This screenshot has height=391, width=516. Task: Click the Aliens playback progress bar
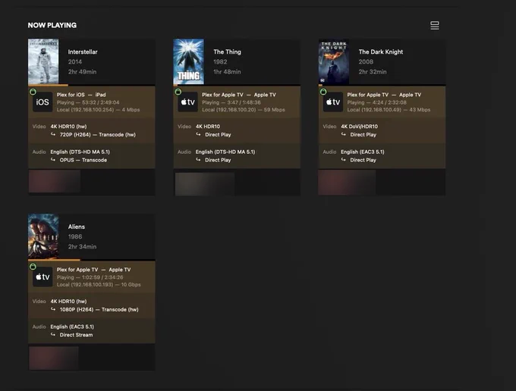coord(92,260)
